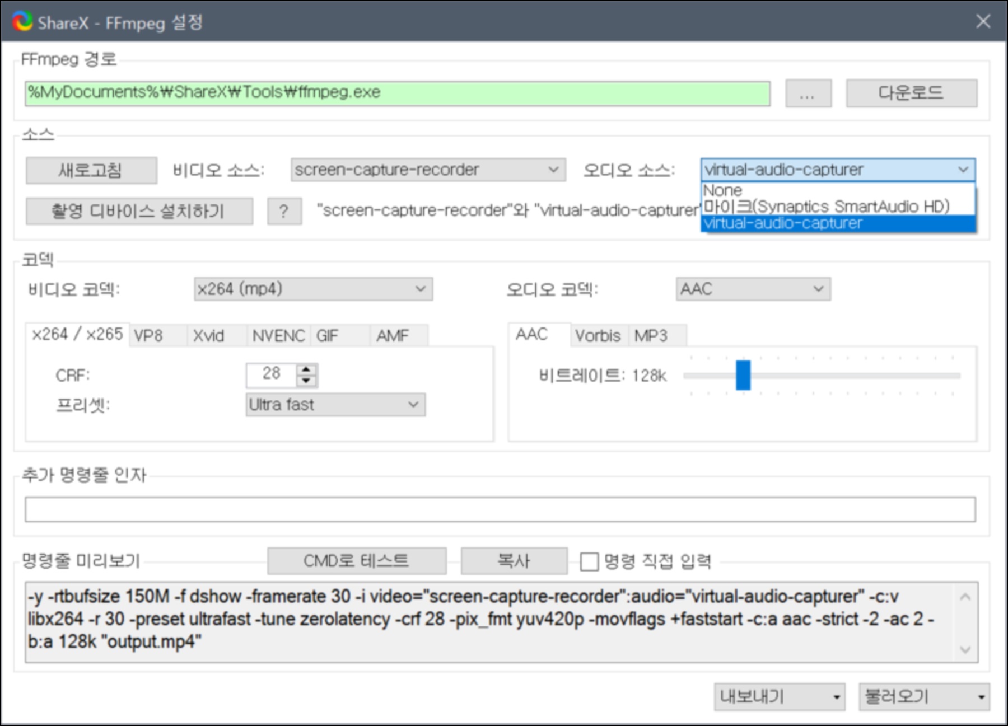Click the 비트레이트 slider handle

click(x=743, y=375)
